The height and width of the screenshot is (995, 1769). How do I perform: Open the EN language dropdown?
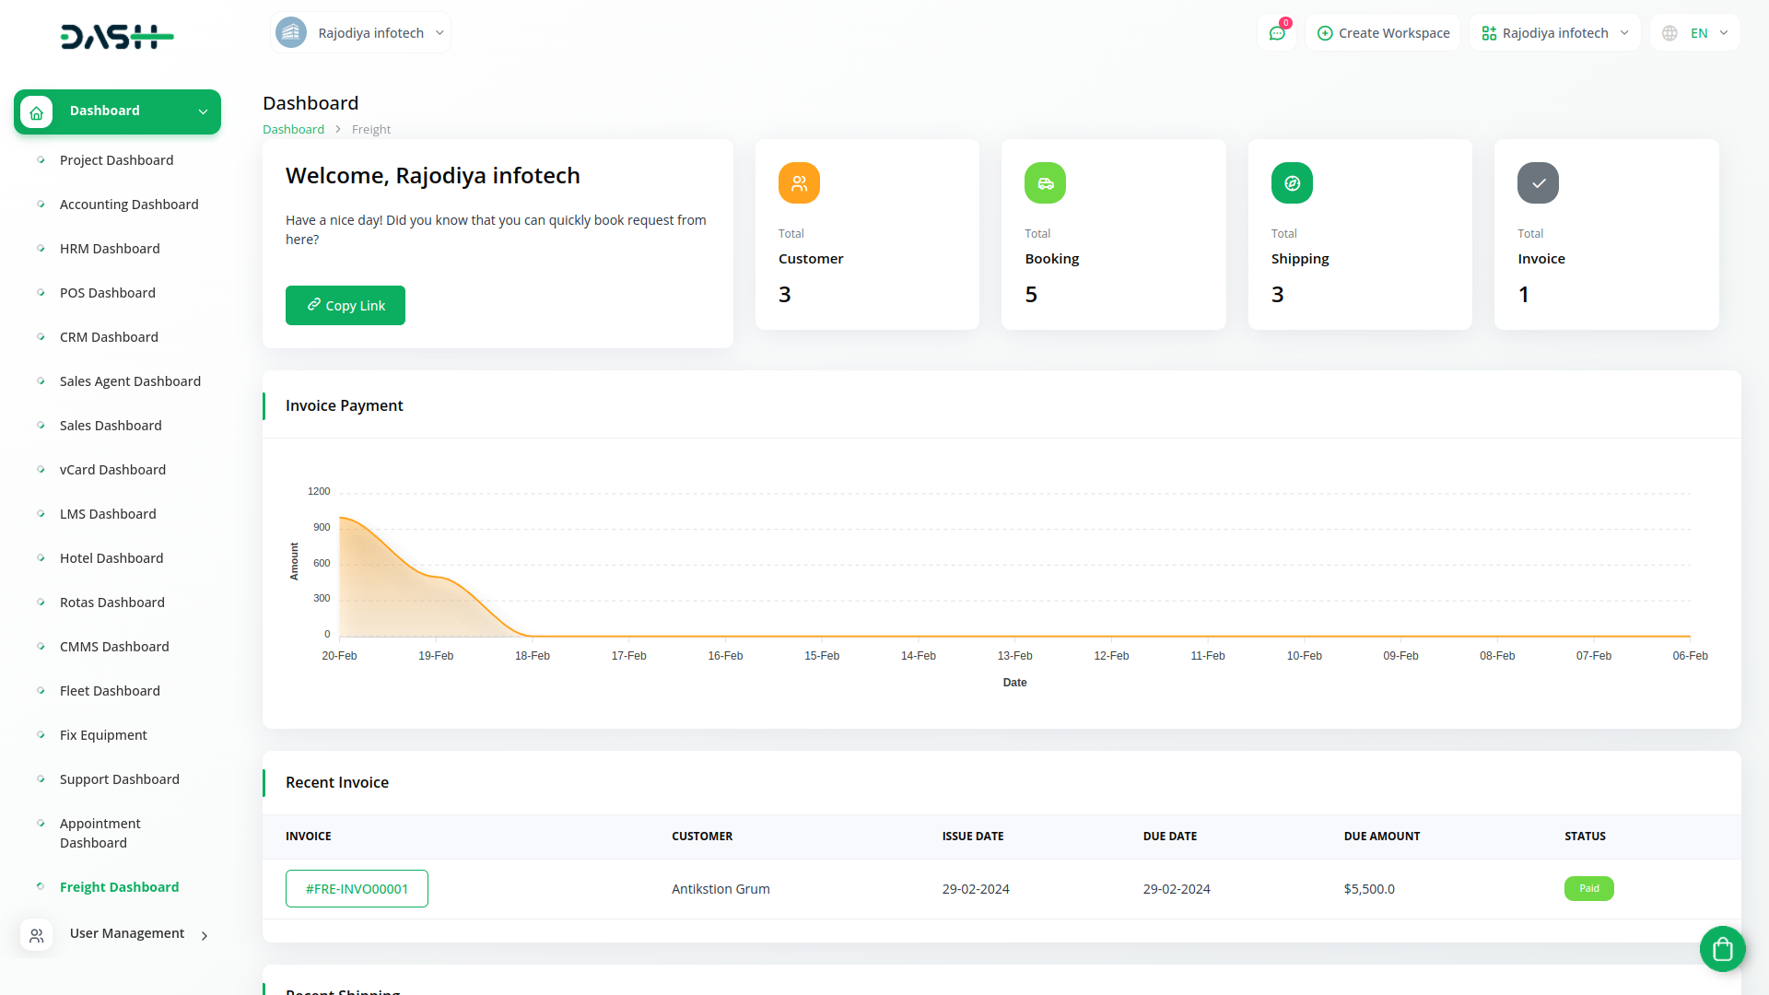tap(1696, 33)
